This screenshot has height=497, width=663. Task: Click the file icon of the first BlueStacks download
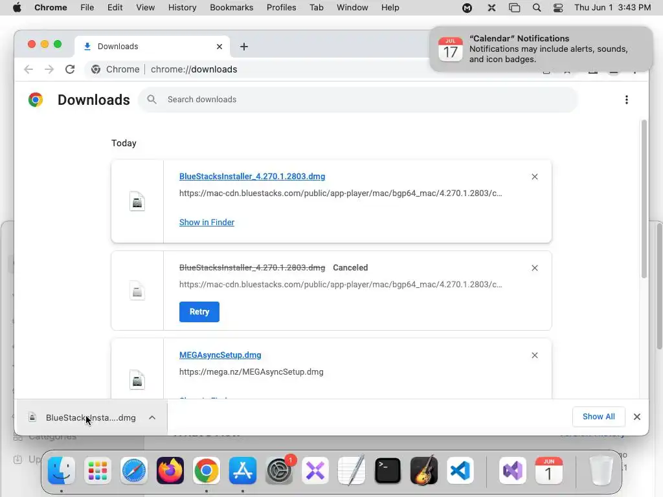[137, 202]
